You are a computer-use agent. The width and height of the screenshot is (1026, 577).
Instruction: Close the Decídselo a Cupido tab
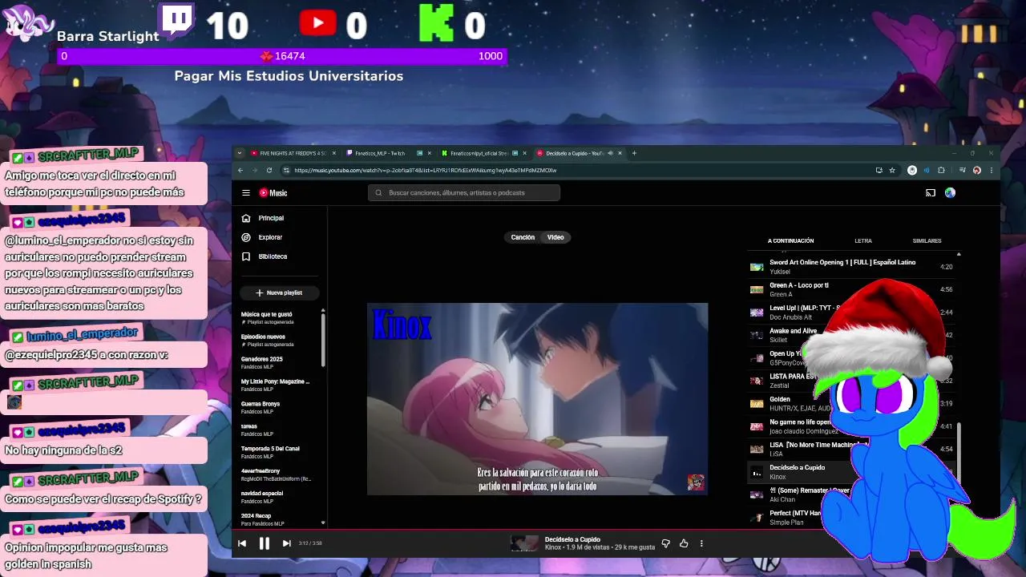(620, 153)
